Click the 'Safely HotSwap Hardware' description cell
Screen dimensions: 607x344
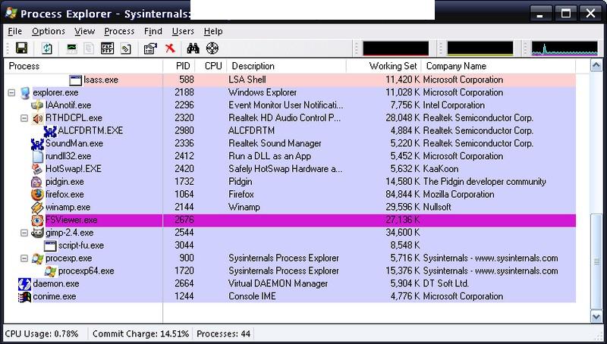[x=286, y=169]
